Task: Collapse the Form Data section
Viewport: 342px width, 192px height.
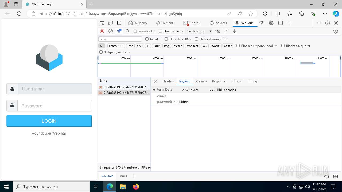Action: 154,90
